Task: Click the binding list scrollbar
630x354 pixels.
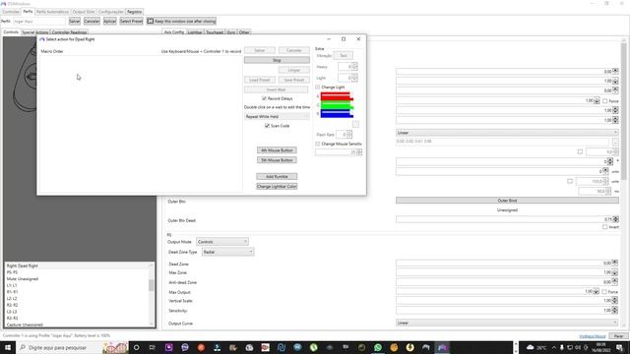Action: (152, 285)
